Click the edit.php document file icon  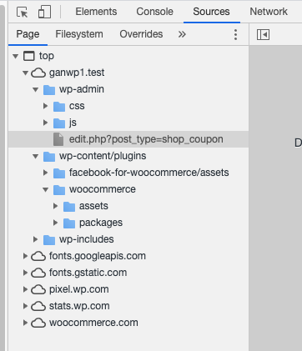(x=58, y=139)
